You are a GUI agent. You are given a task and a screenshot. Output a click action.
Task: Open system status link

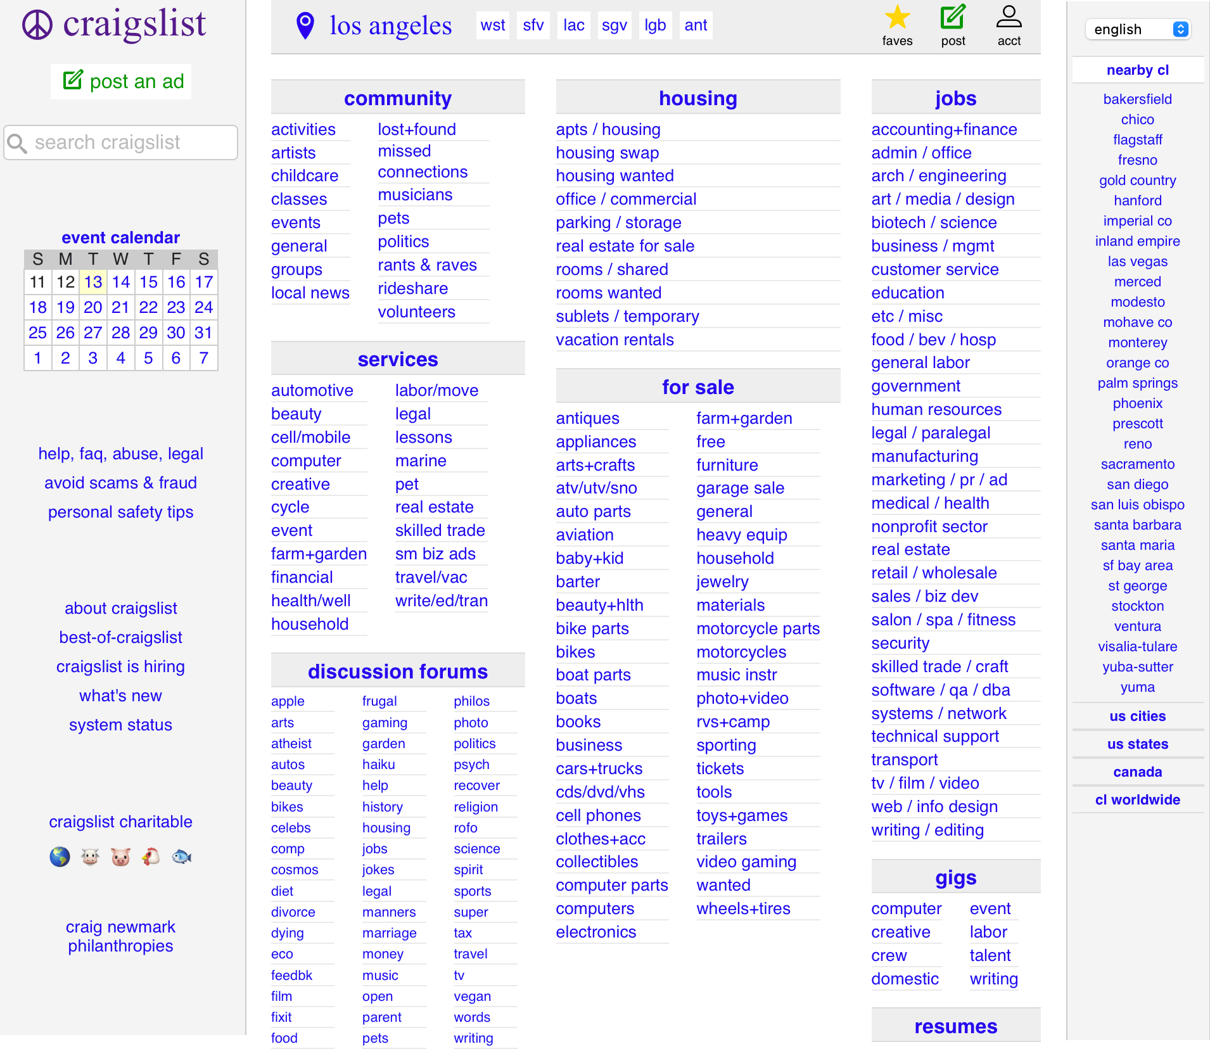(x=120, y=725)
